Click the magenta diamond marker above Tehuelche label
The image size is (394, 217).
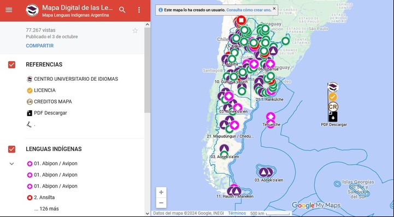(x=270, y=117)
